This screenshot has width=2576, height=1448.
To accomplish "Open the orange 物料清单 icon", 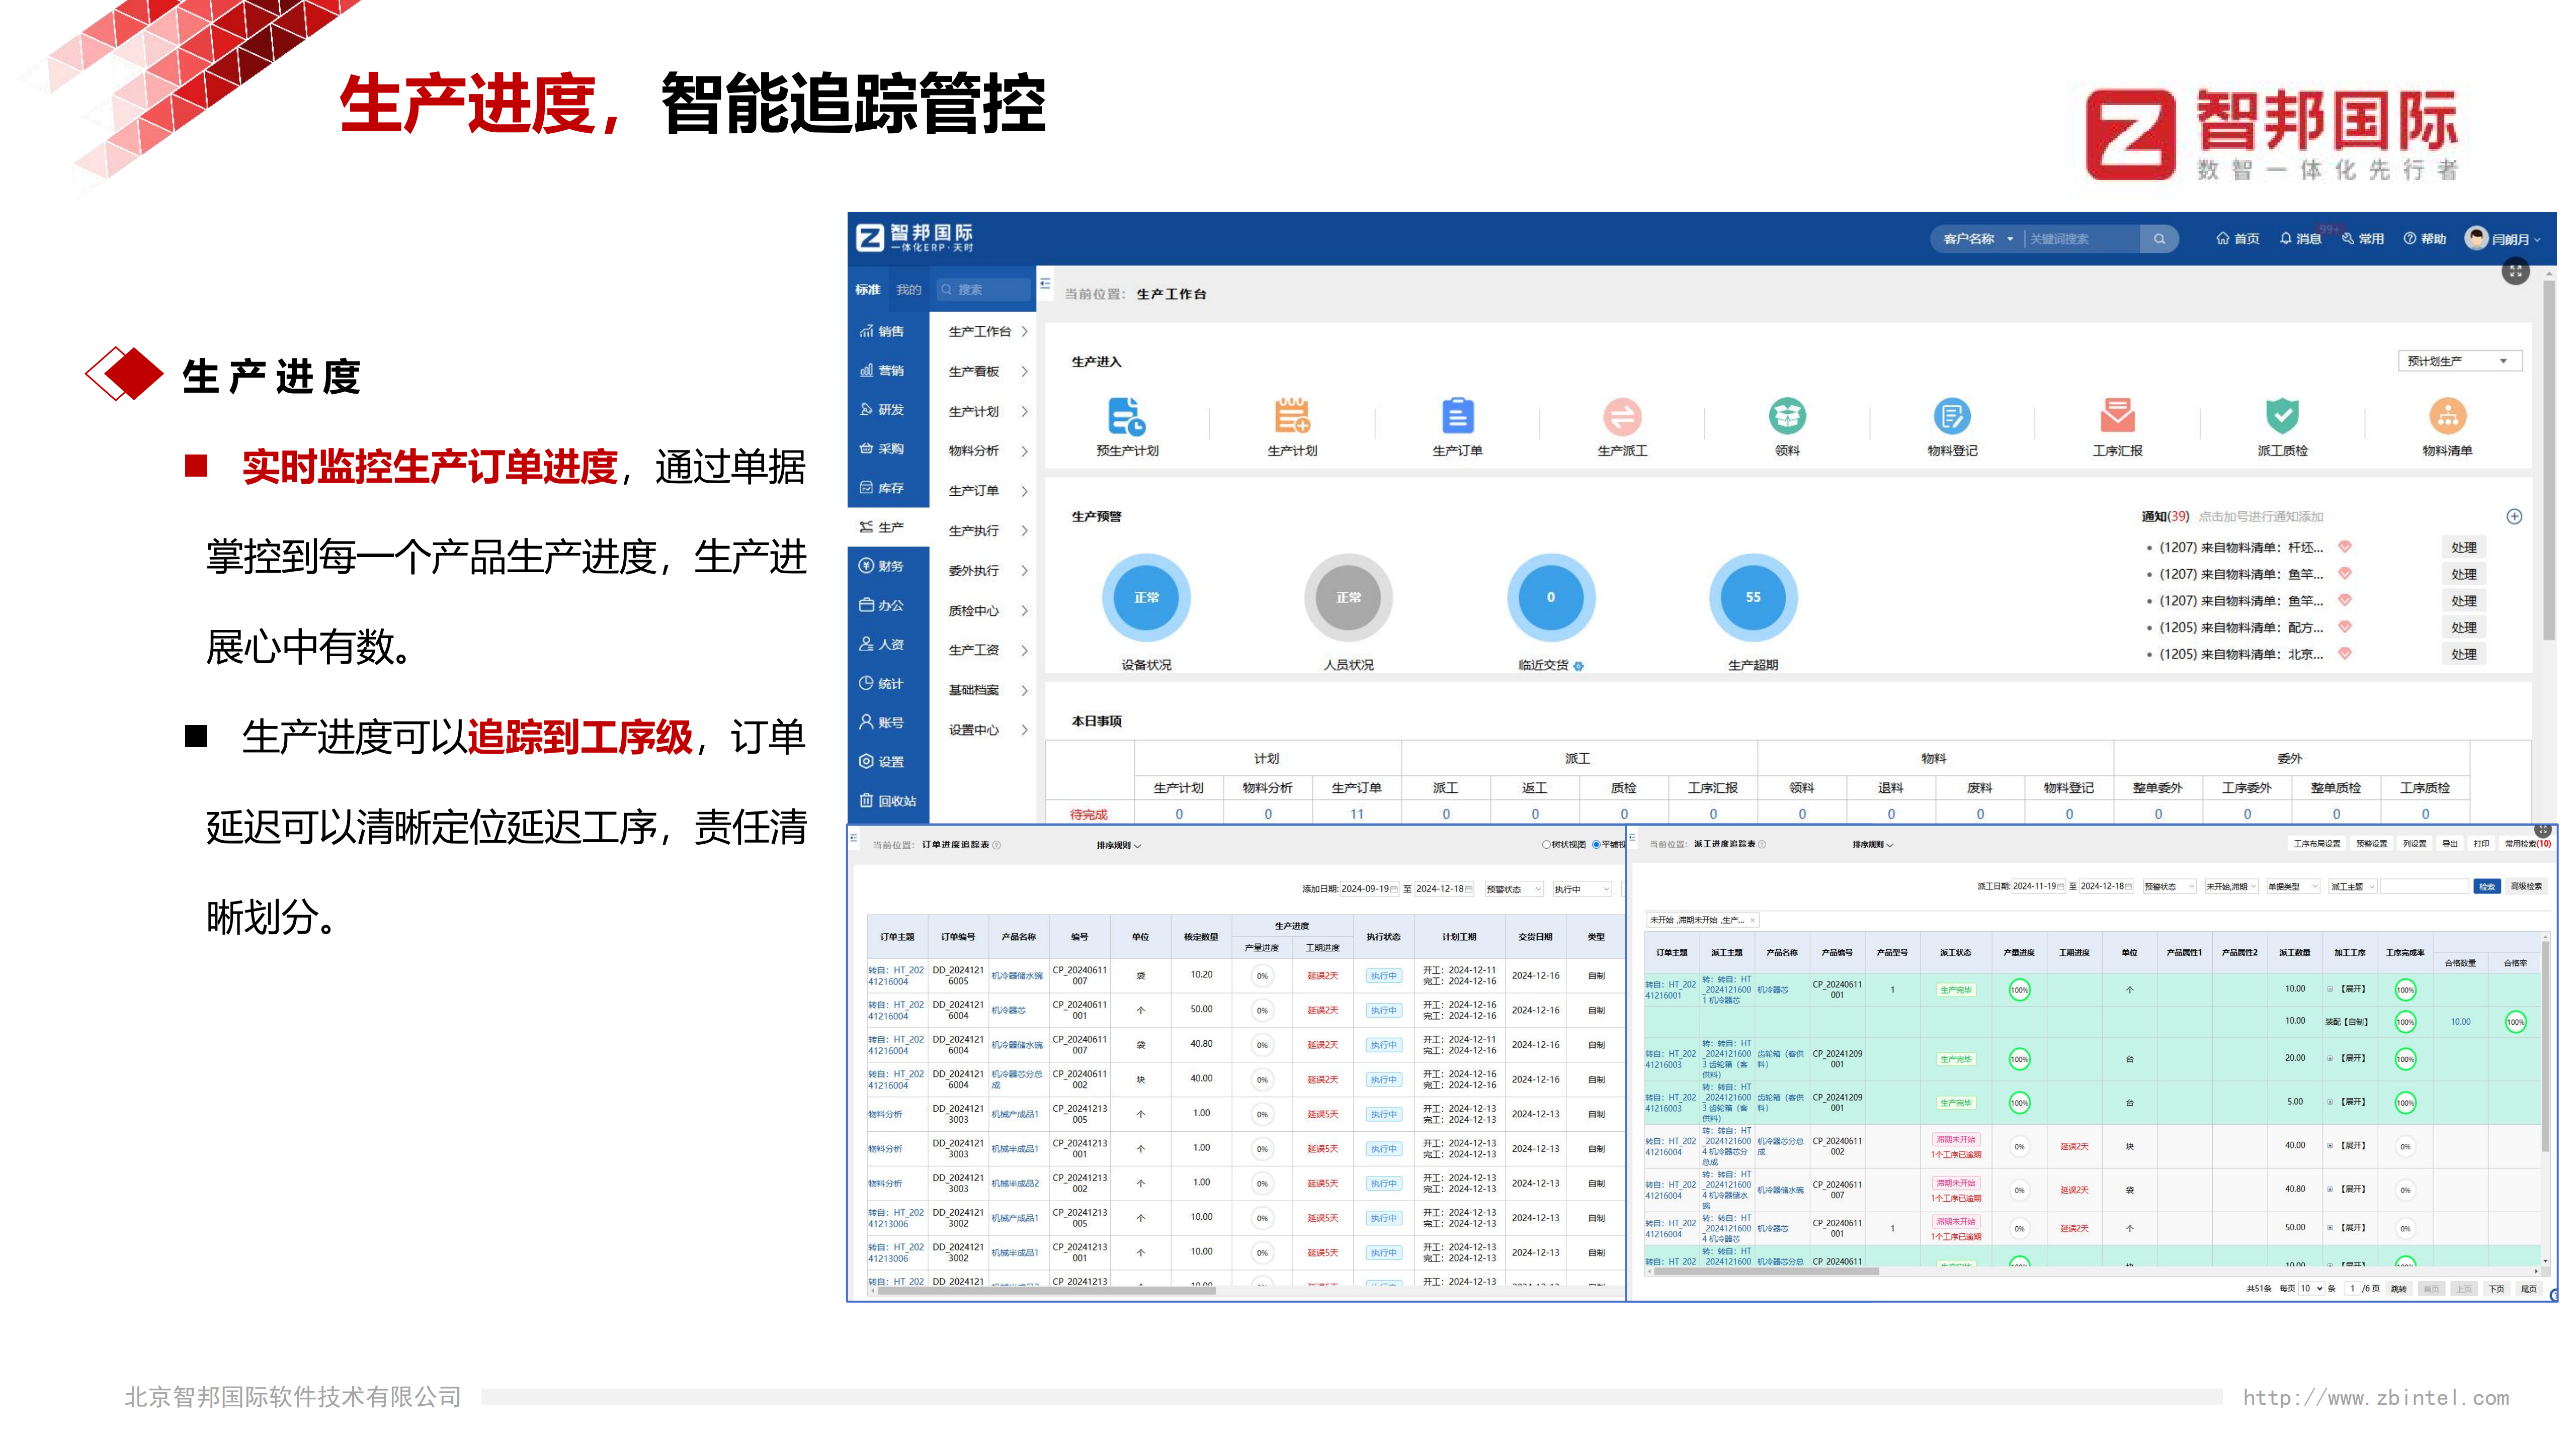I will [2447, 416].
